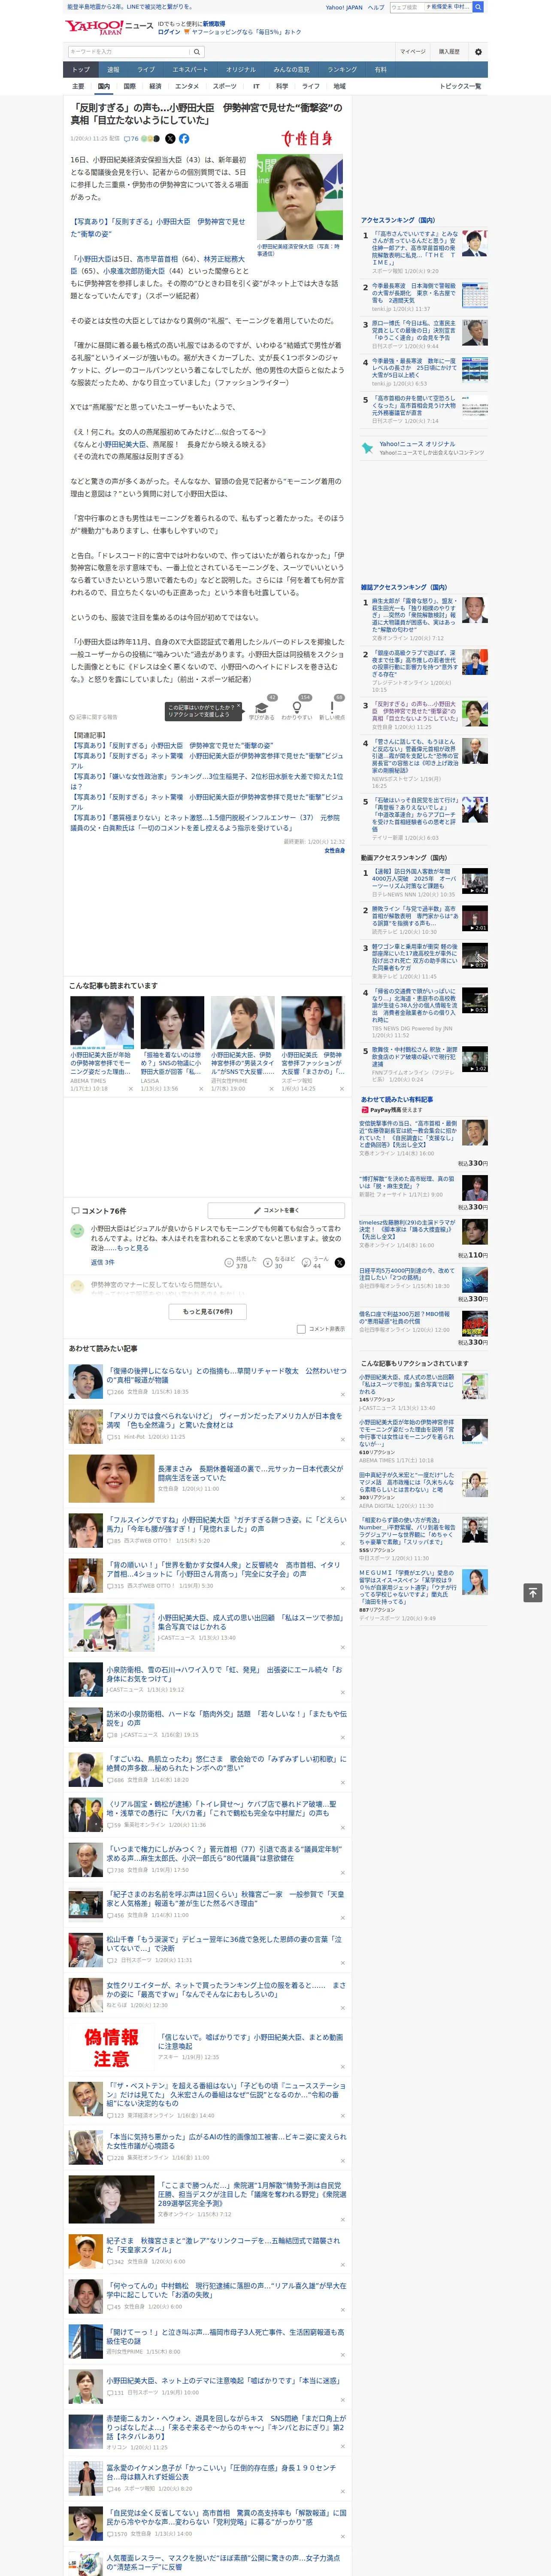Viewport: 551px width, 2576px height.
Task: Share the first comment on X
Action: (340, 1263)
